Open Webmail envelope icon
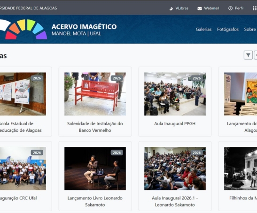Screen dimensions: 257x213 coord(200,8)
